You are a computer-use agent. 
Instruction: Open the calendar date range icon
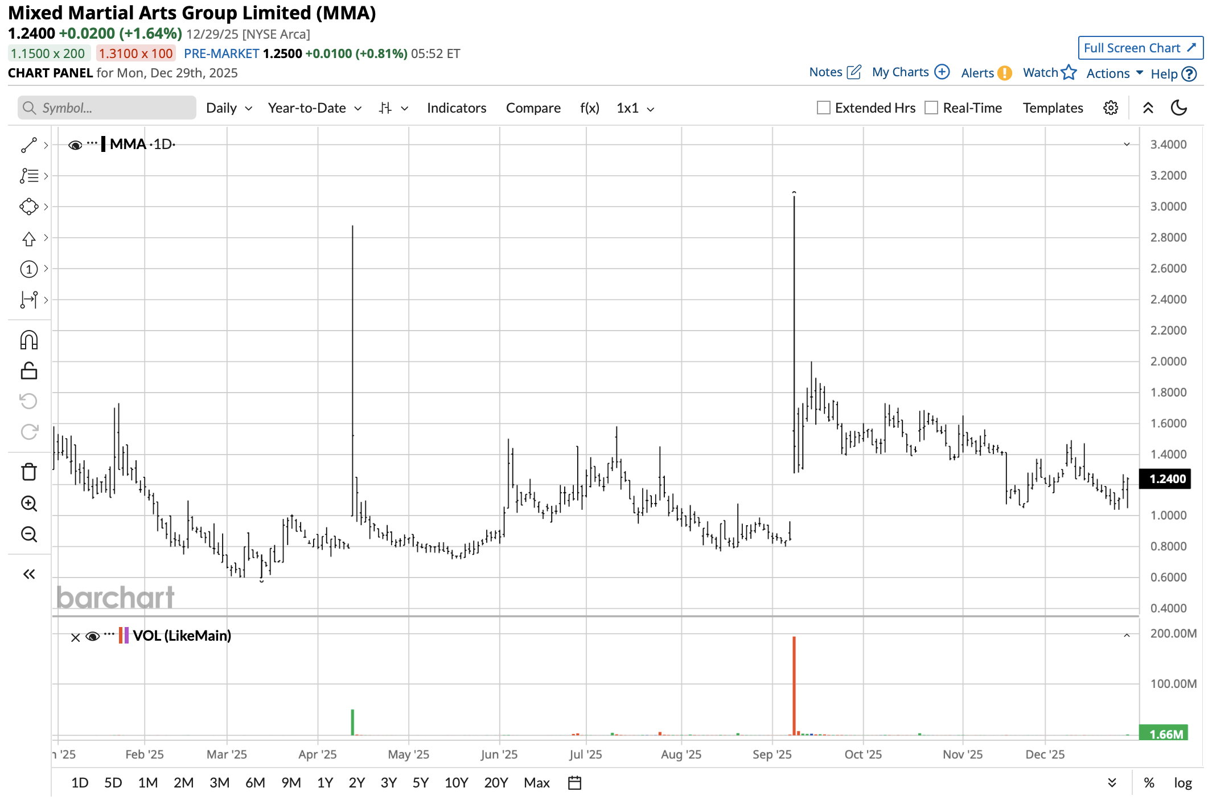point(574,783)
